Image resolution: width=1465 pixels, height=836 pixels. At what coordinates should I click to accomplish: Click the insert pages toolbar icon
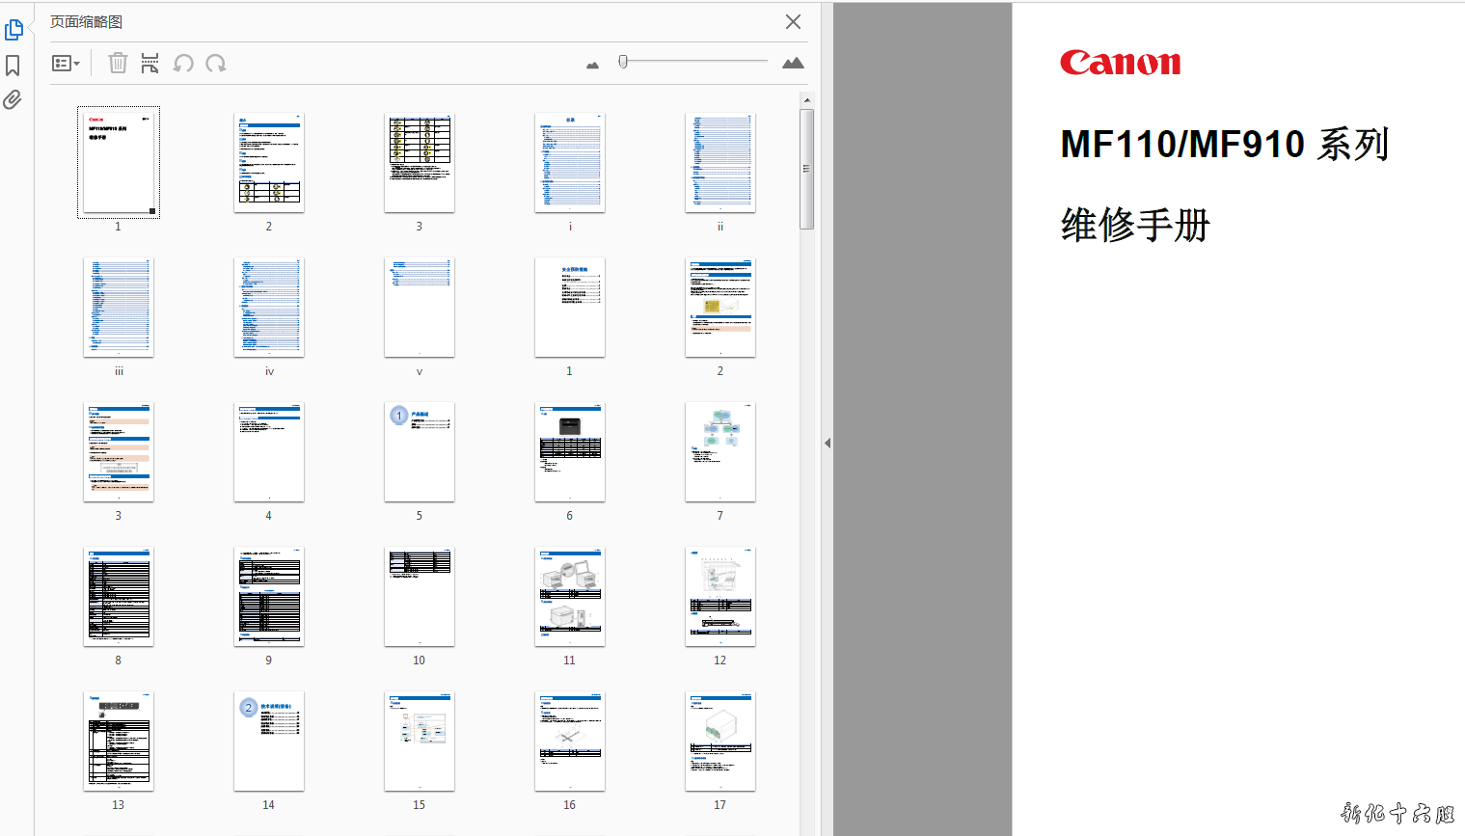(149, 64)
